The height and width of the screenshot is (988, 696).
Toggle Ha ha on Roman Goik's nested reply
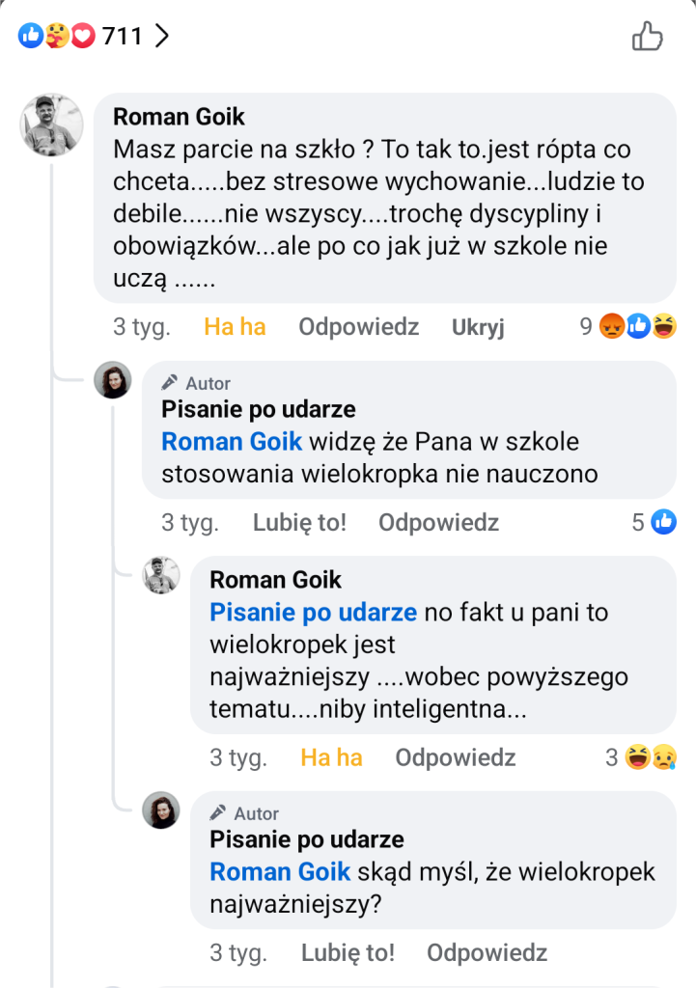331,757
